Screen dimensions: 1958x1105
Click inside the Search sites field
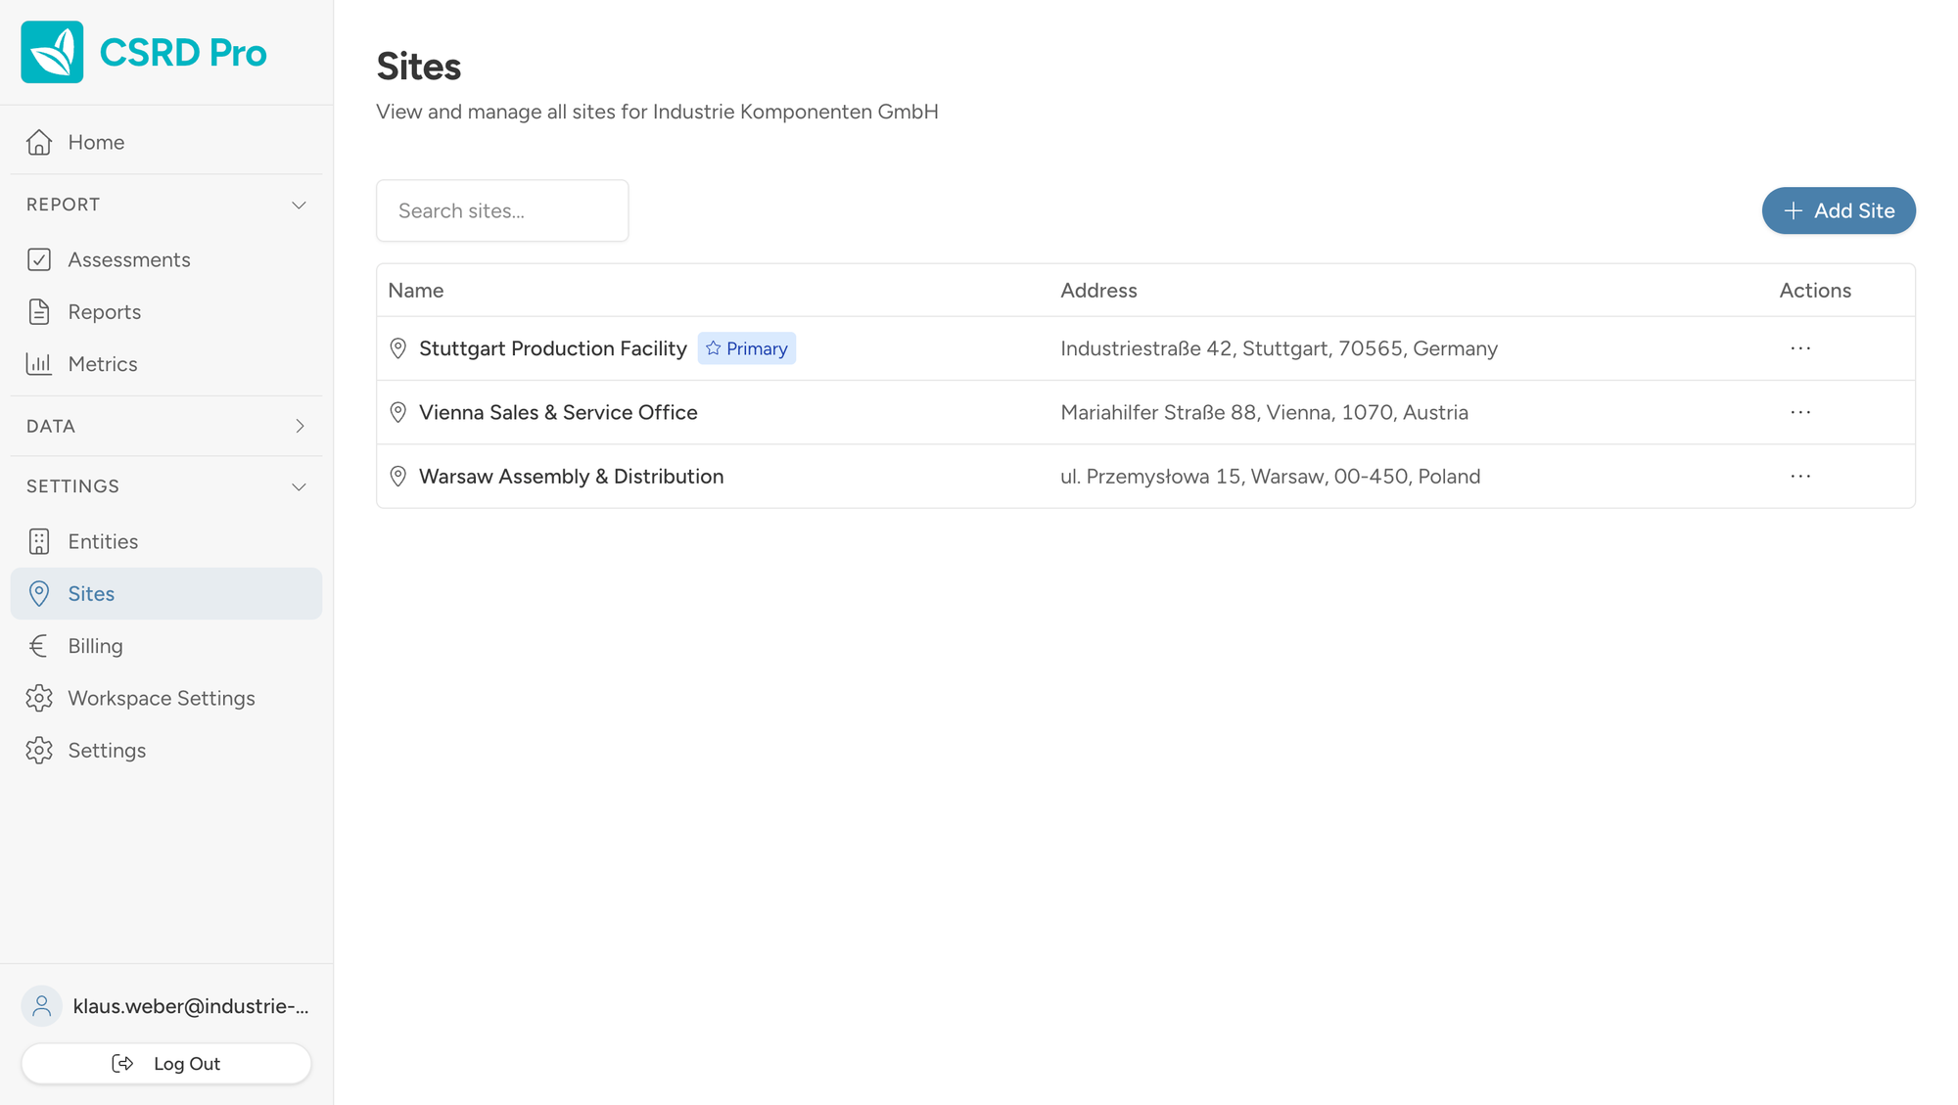[501, 210]
